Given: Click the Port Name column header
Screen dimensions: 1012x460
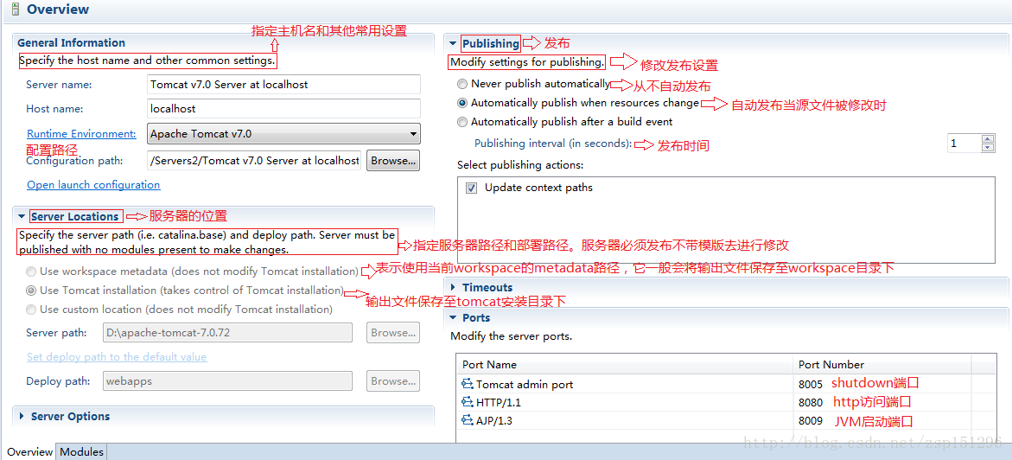Looking at the screenshot, I should pyautogui.click(x=624, y=364).
